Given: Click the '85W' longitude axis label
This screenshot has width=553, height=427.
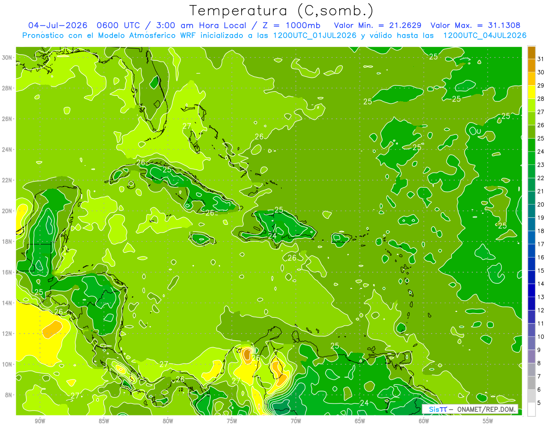Looking at the screenshot, I should [104, 421].
